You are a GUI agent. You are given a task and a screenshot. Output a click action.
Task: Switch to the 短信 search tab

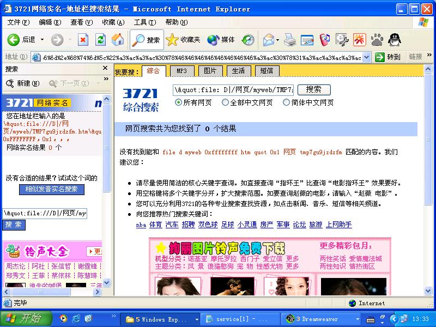pyautogui.click(x=267, y=71)
